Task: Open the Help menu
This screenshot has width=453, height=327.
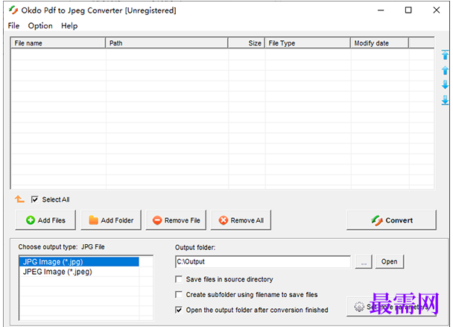Action: (69, 25)
